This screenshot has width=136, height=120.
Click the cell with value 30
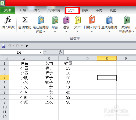(68, 102)
